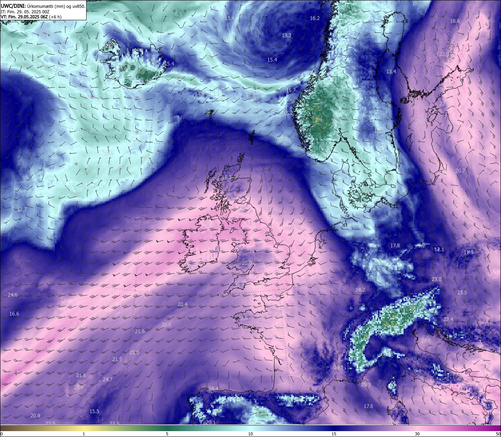Click the 21.5 value label on the map
Image resolution: width=501 pixels, height=437 pixels.
(x=117, y=359)
